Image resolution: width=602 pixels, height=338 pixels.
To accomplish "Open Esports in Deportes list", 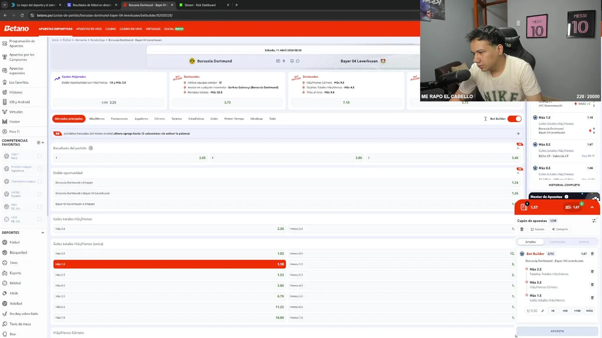I will pos(15,273).
